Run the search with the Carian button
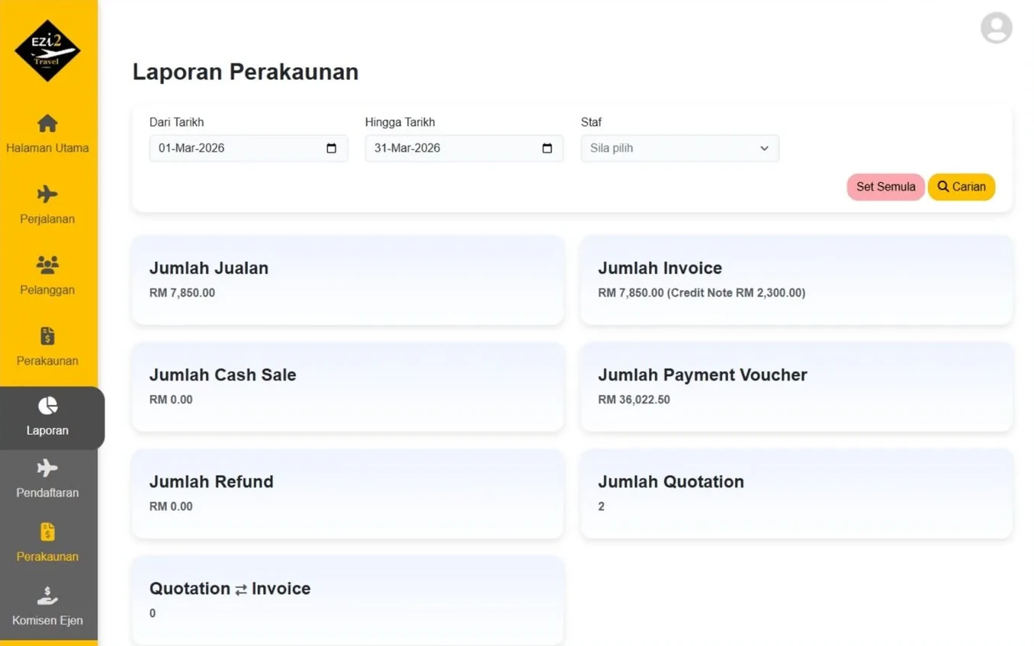The image size is (1034, 646). point(962,187)
